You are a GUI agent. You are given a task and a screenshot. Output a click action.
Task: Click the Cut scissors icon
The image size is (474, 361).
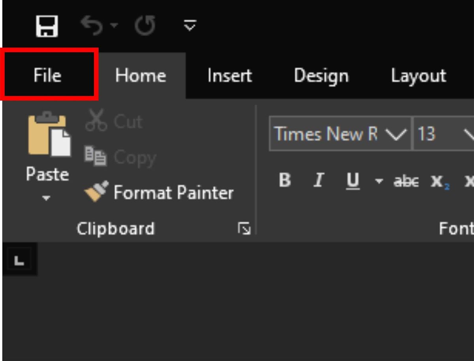tap(96, 120)
